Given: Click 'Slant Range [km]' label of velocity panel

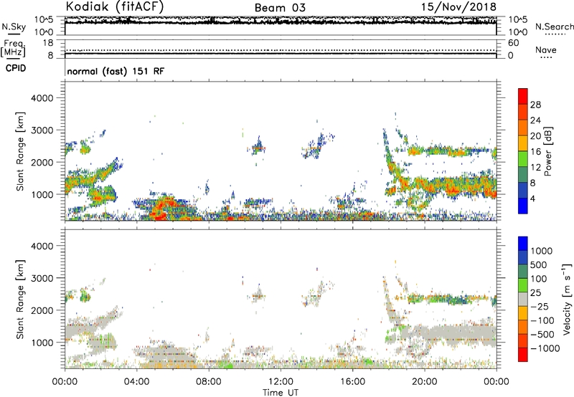Looking at the screenshot, I should [x=20, y=300].
